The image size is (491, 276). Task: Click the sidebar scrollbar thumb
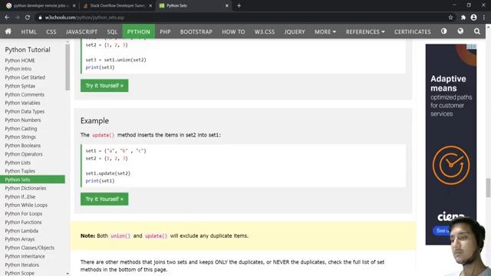click(68, 67)
